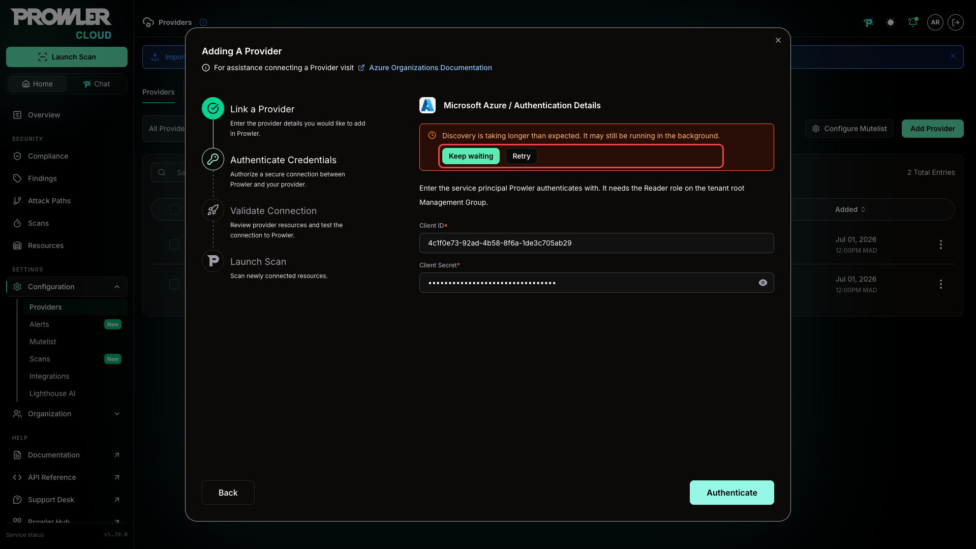
Task: Focus the Client ID input field
Action: pos(597,243)
